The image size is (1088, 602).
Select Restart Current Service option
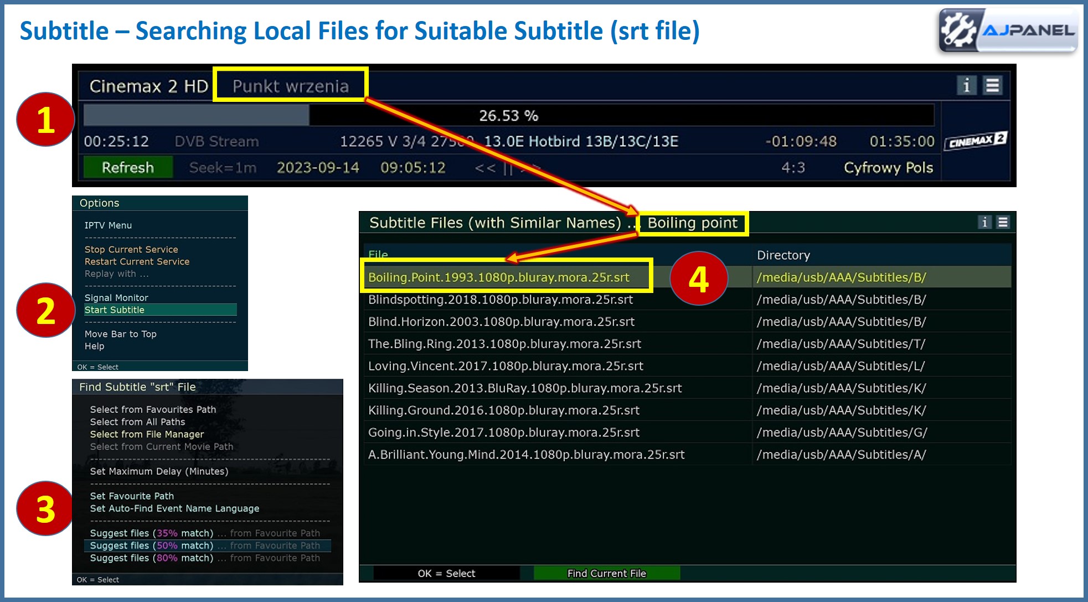(x=137, y=261)
